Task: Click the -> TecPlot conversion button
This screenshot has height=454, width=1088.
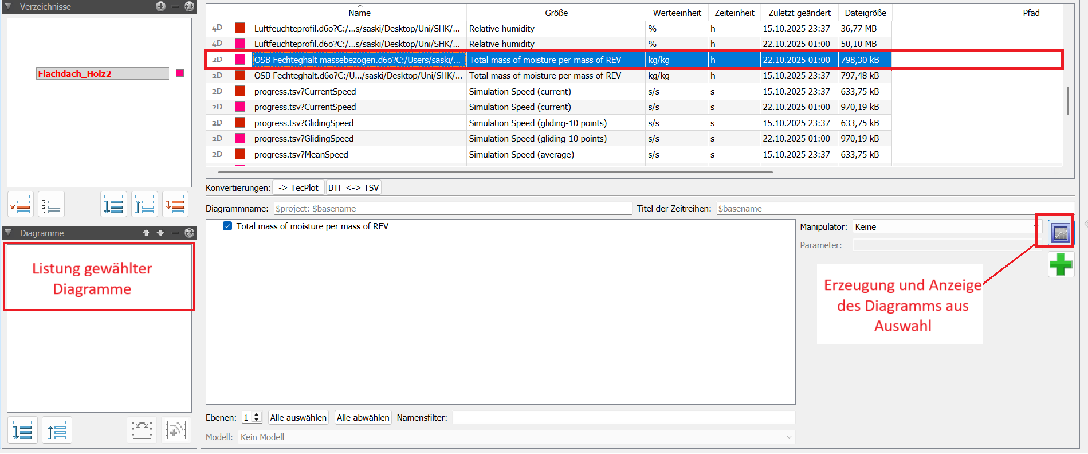Action: tap(298, 187)
